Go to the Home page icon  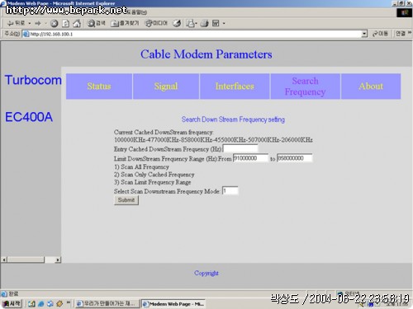(x=77, y=24)
